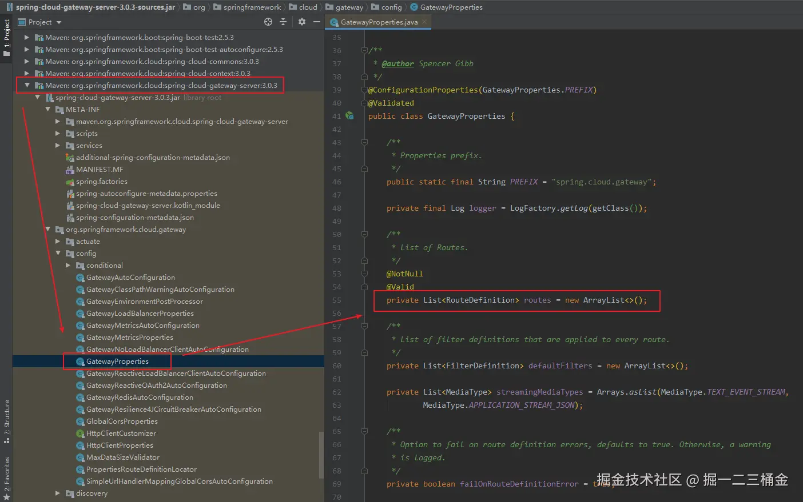Click the MaxDataSizeValidator class icon

coord(81,457)
